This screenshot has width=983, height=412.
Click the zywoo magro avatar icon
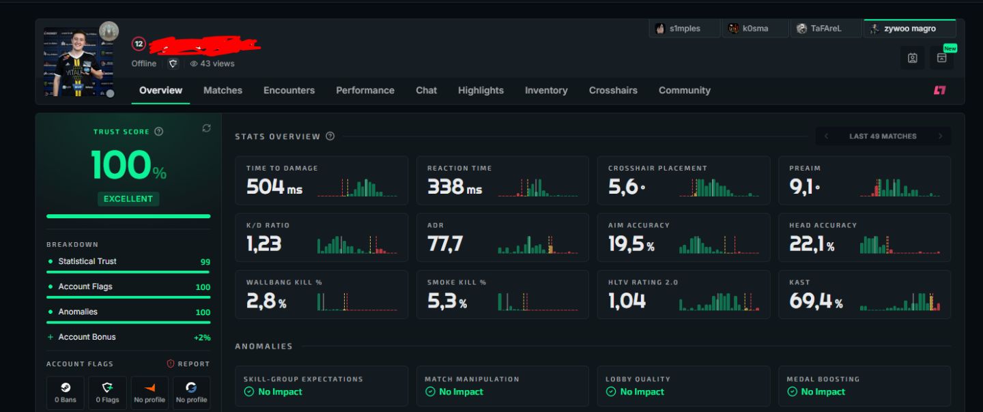tap(874, 29)
